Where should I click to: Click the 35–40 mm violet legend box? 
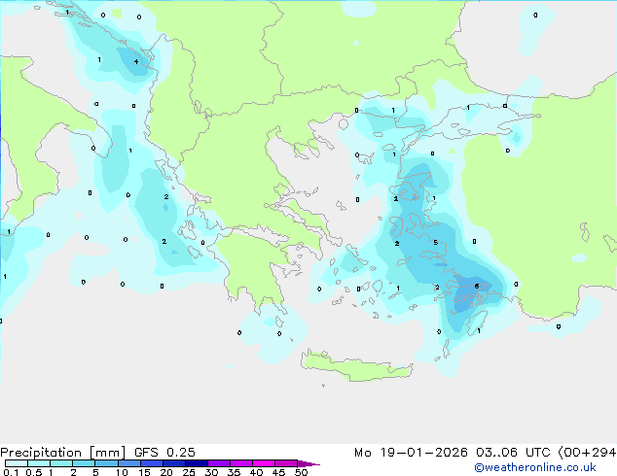pyautogui.click(x=241, y=463)
